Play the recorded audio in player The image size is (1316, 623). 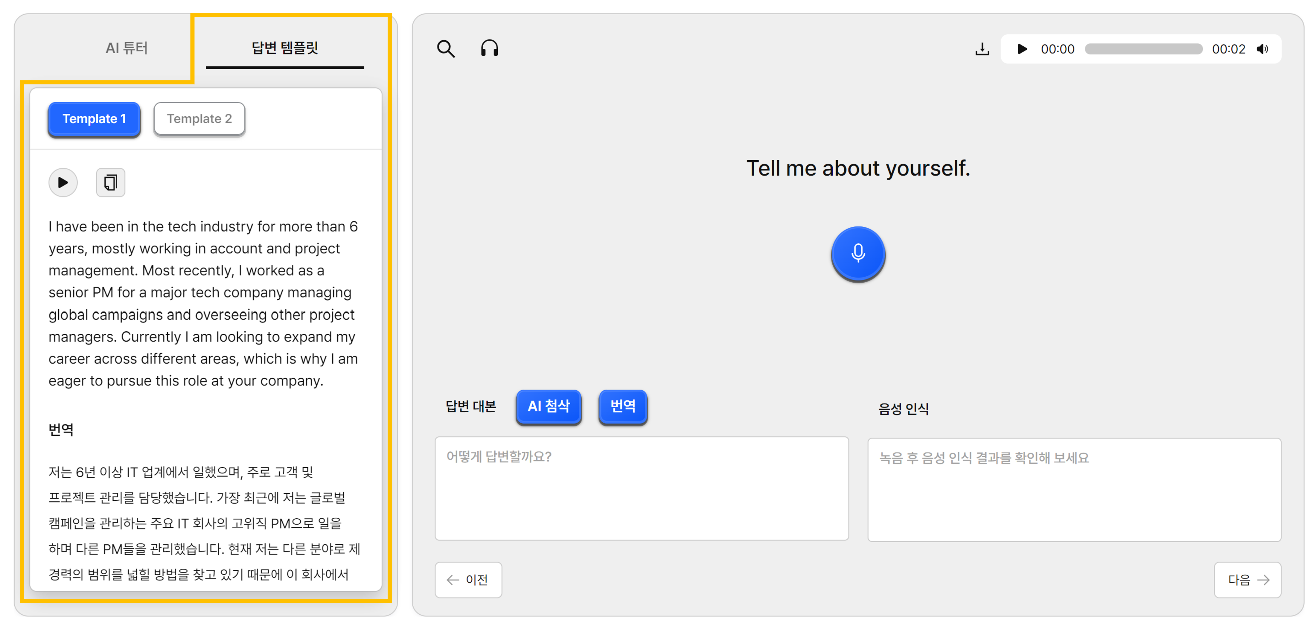(1022, 49)
